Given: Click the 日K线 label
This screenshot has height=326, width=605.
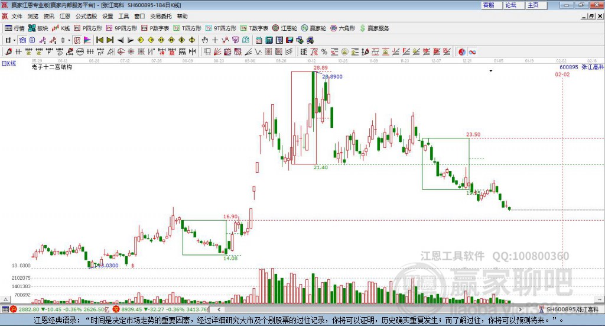Looking at the screenshot, I should (9, 63).
